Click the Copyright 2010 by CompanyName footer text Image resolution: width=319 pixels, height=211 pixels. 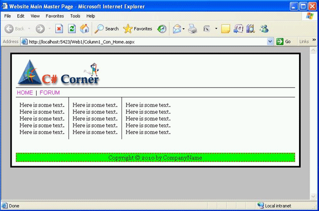pyautogui.click(x=155, y=157)
